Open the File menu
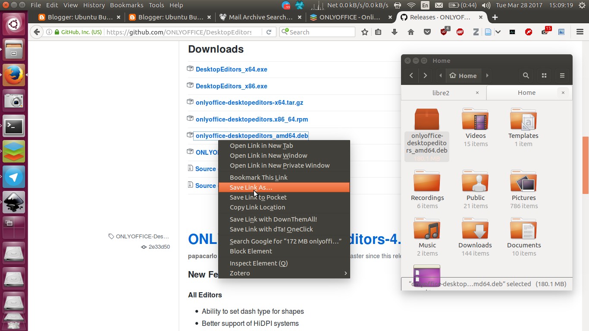The height and width of the screenshot is (331, 589). point(36,5)
